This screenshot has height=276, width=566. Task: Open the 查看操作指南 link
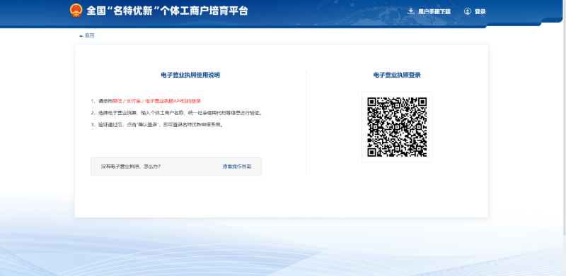pos(237,167)
